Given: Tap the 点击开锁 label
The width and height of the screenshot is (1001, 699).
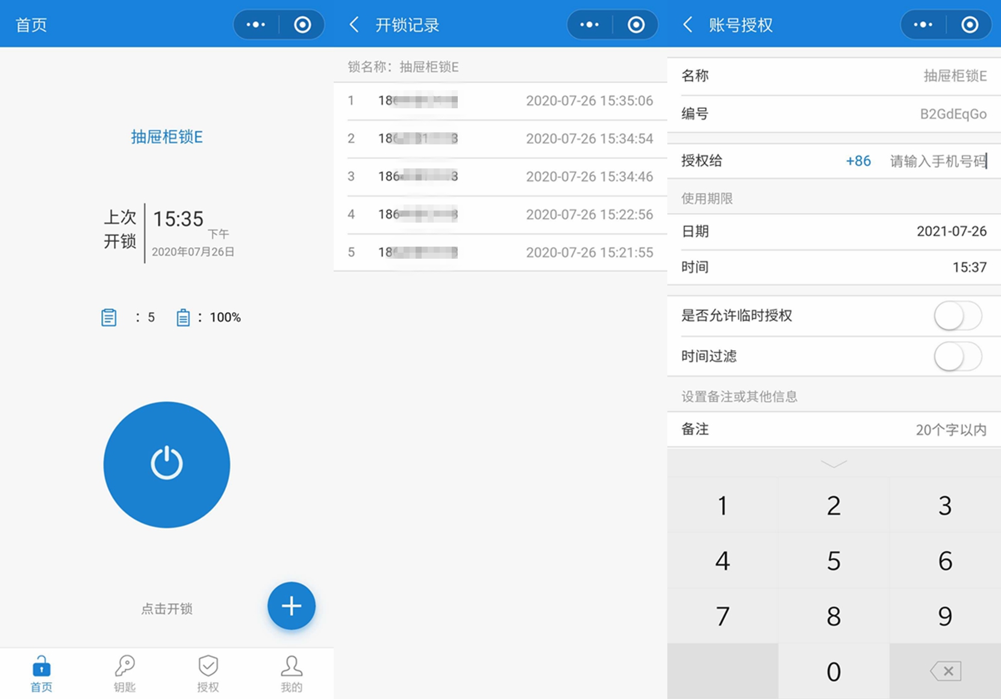Looking at the screenshot, I should click(x=167, y=609).
